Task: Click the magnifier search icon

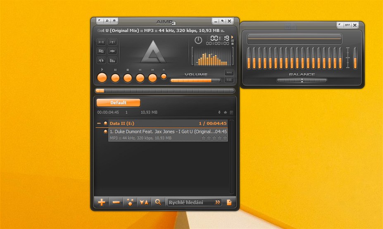Action: pos(158,202)
